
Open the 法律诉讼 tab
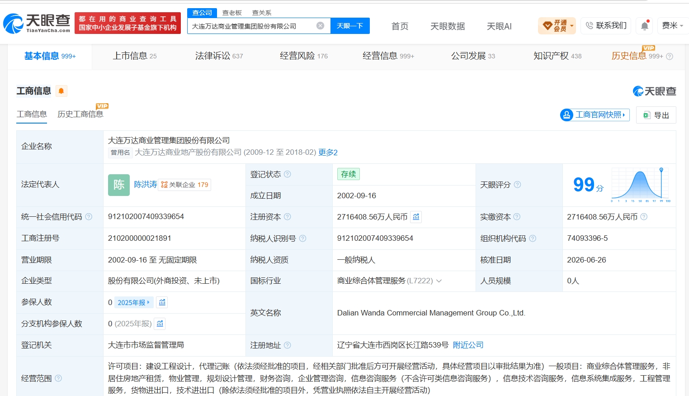click(219, 56)
